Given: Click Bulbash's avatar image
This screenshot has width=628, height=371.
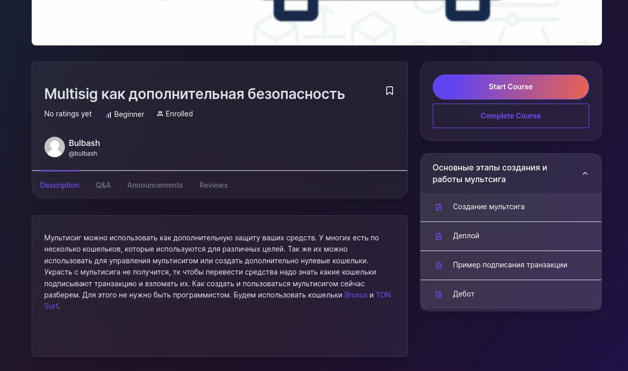Looking at the screenshot, I should (x=55, y=147).
